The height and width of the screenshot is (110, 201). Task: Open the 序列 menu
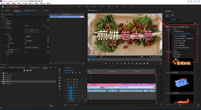click(19, 3)
